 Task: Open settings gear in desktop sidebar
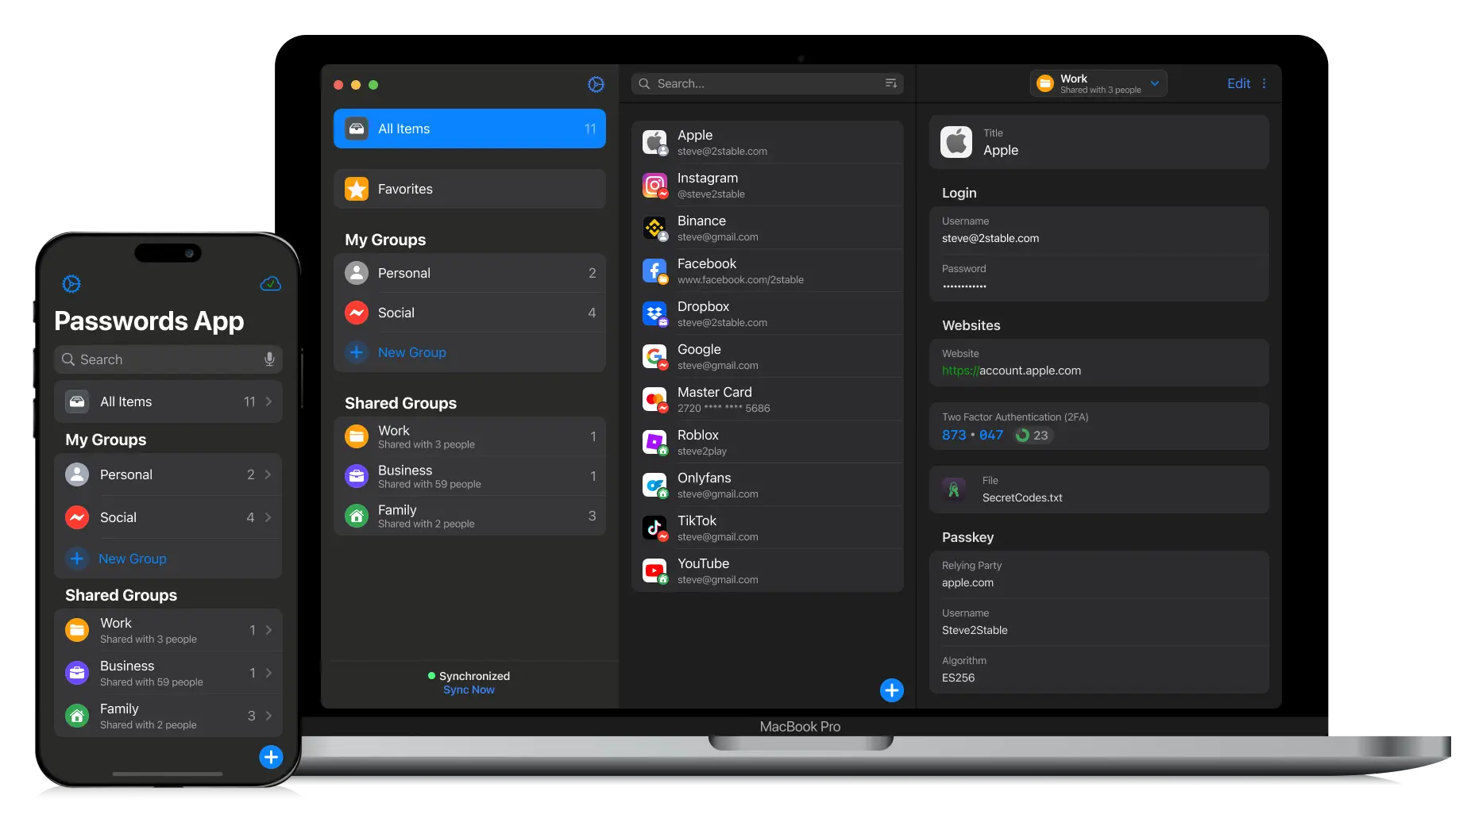tap(596, 84)
